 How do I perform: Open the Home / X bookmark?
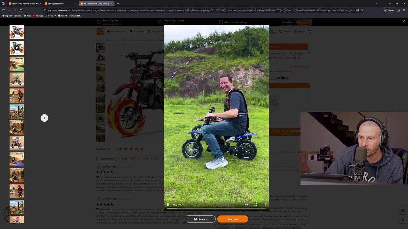51,16
